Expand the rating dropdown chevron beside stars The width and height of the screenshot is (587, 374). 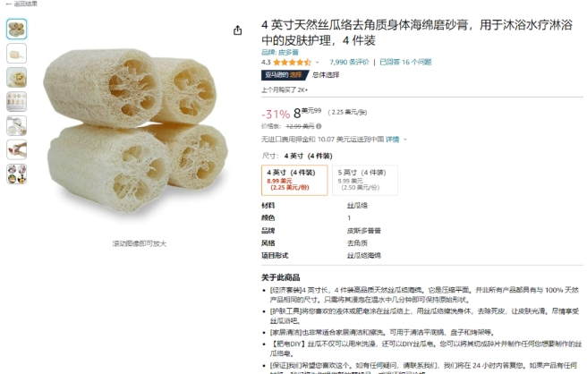click(317, 63)
